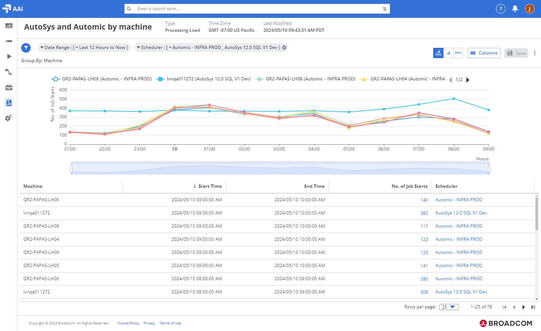
Task: Focus the search term input field
Action: (x=258, y=9)
